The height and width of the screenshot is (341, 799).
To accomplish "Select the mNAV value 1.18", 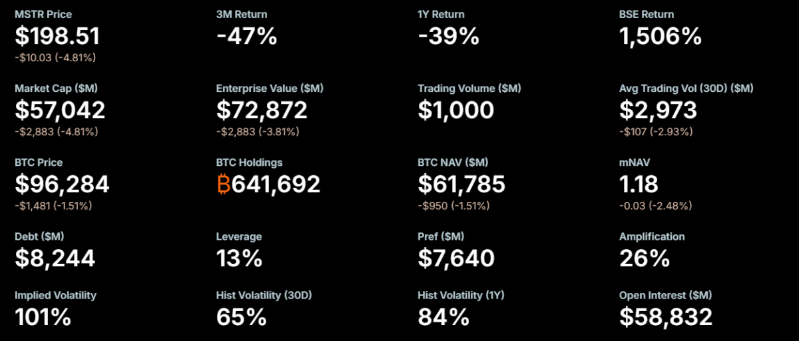I will pos(639,184).
